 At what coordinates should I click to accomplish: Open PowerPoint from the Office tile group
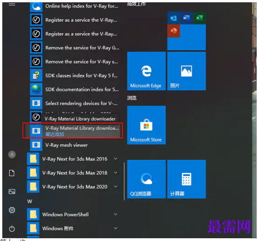(x=173, y=31)
